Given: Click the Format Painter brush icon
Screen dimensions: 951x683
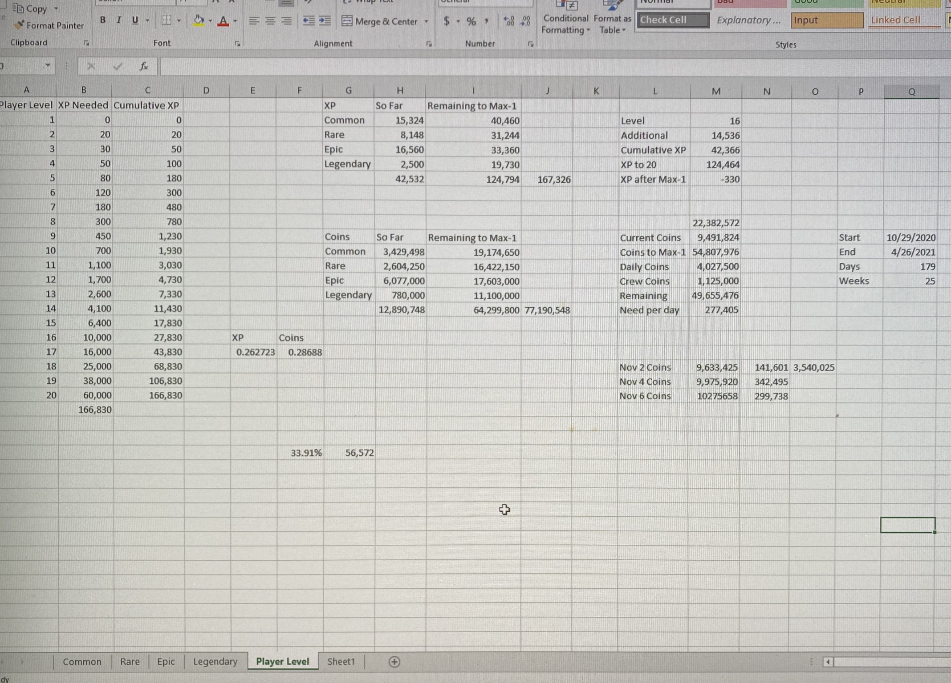Looking at the screenshot, I should [19, 25].
